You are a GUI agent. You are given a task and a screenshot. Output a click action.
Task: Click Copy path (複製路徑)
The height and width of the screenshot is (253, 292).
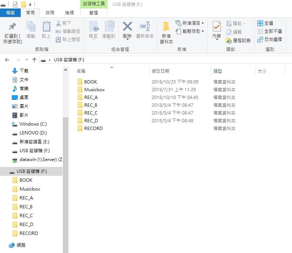(68, 31)
